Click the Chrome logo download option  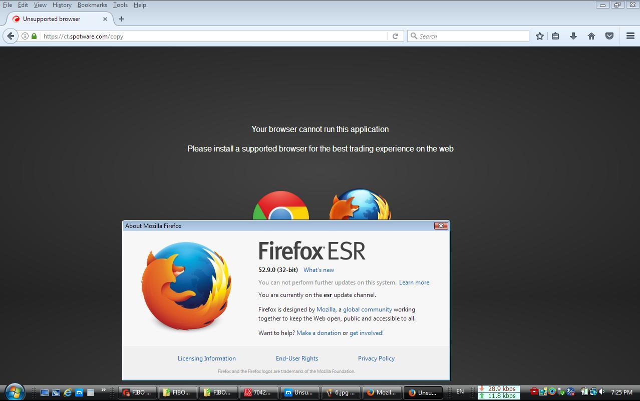point(281,205)
